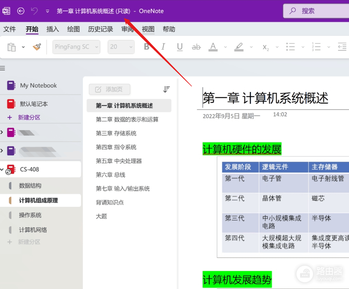Image resolution: width=349 pixels, height=289 pixels.
Task: Click the sort pages icon
Action: pos(166,89)
